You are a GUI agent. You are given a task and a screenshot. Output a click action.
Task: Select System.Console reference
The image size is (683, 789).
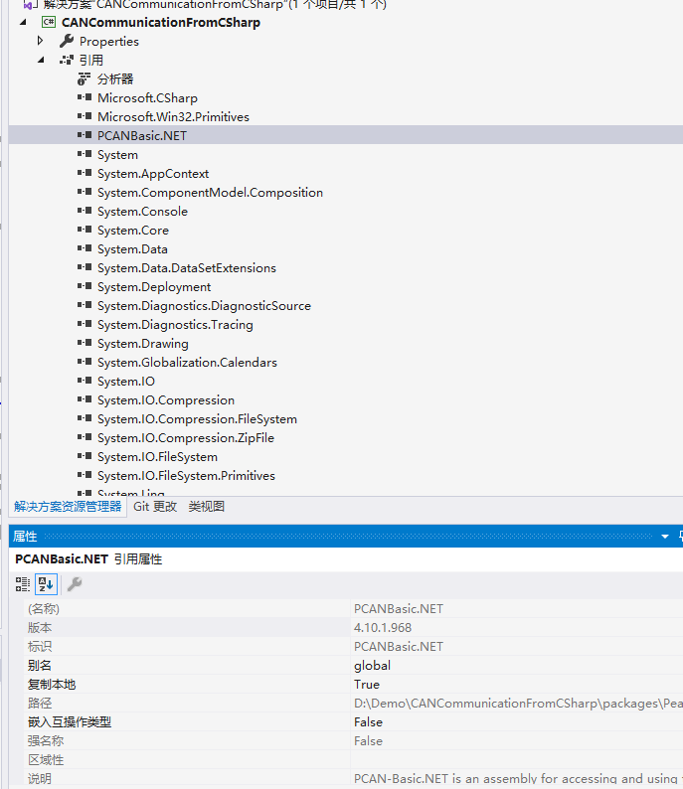(x=142, y=212)
